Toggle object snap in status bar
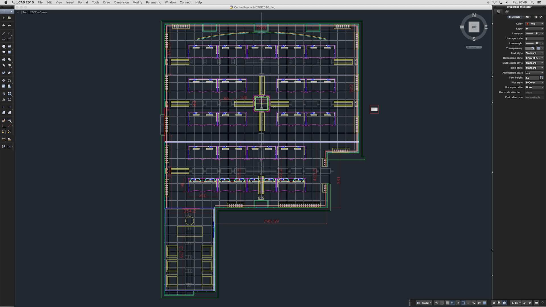546x307 pixels. 463,303
